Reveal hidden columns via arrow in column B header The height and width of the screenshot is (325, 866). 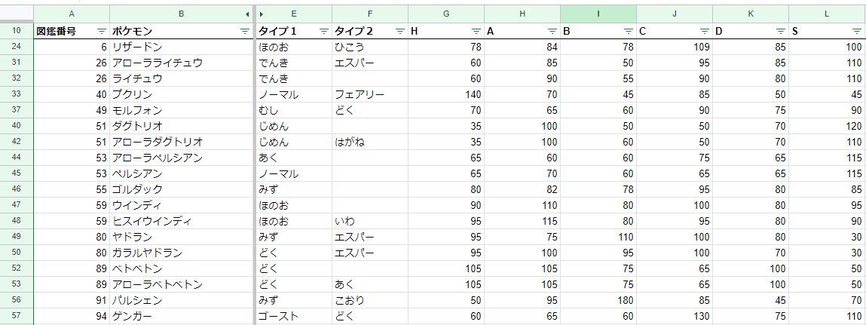pyautogui.click(x=248, y=14)
